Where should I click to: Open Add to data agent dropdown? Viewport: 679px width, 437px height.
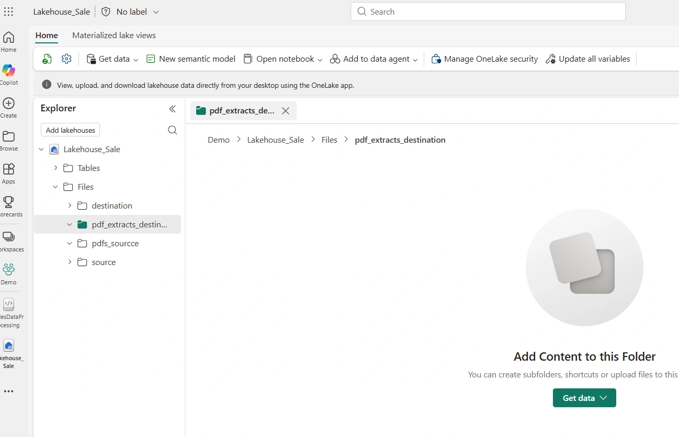(374, 59)
